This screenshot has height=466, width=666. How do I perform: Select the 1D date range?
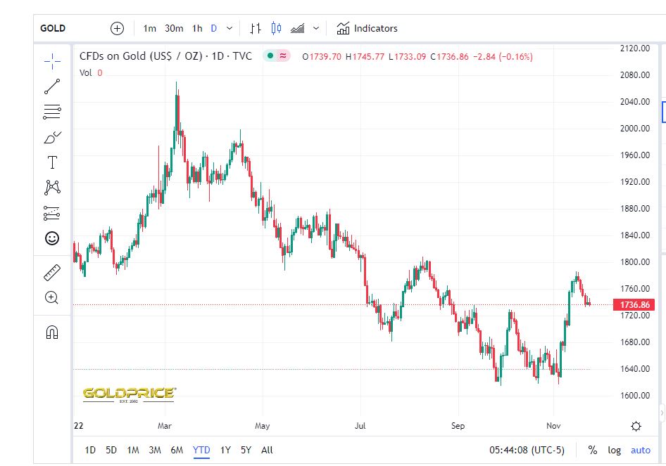(x=90, y=450)
